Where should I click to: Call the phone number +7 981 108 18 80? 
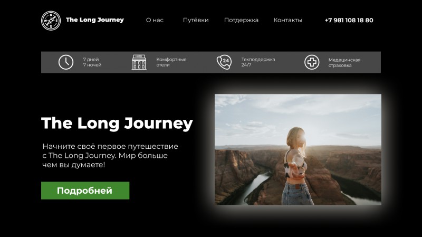pyautogui.click(x=349, y=20)
